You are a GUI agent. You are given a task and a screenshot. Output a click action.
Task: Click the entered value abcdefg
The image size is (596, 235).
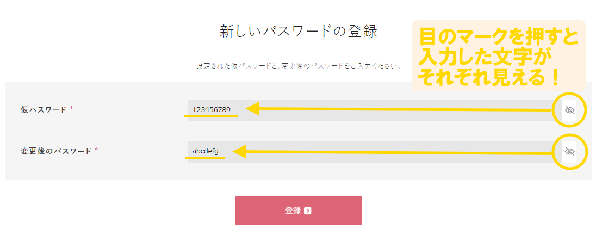(205, 151)
